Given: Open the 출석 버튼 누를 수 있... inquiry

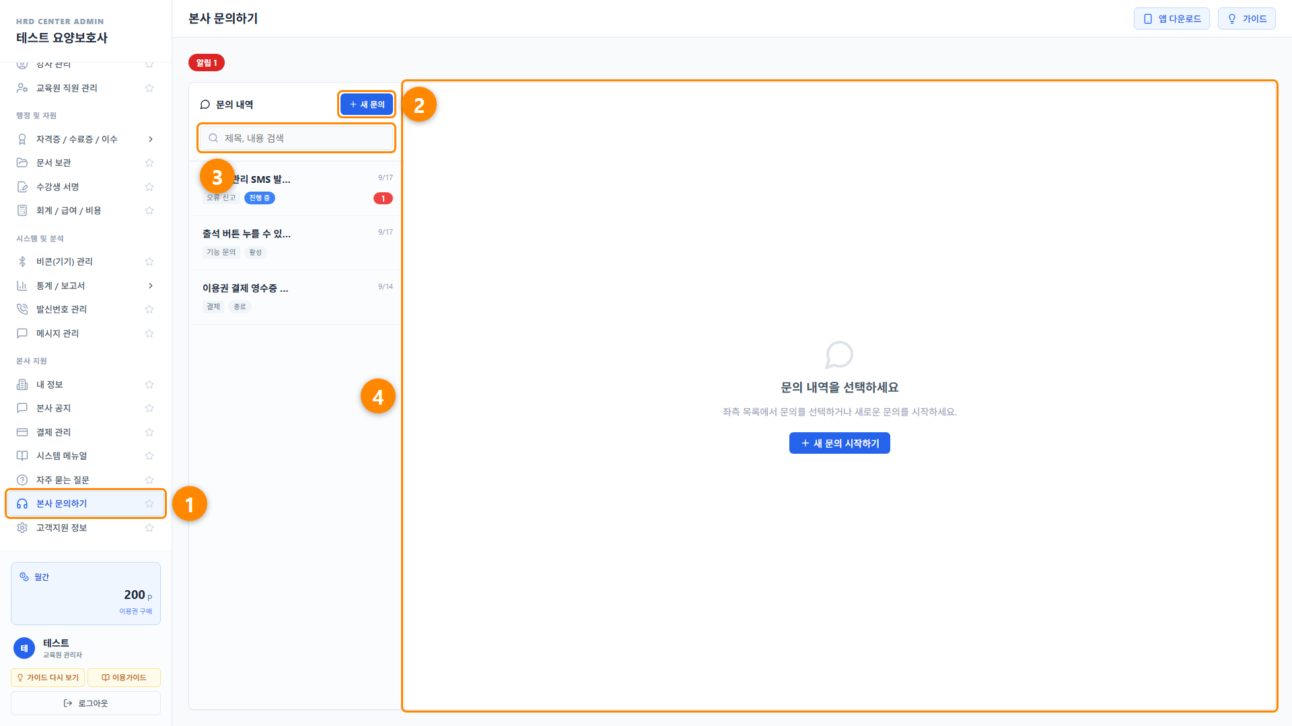Looking at the screenshot, I should 295,243.
